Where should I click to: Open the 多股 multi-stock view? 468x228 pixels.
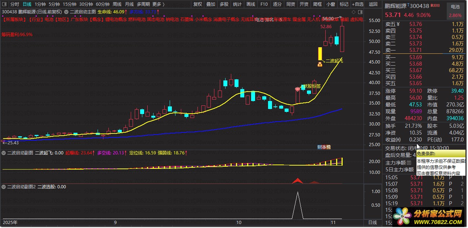click(224, 4)
